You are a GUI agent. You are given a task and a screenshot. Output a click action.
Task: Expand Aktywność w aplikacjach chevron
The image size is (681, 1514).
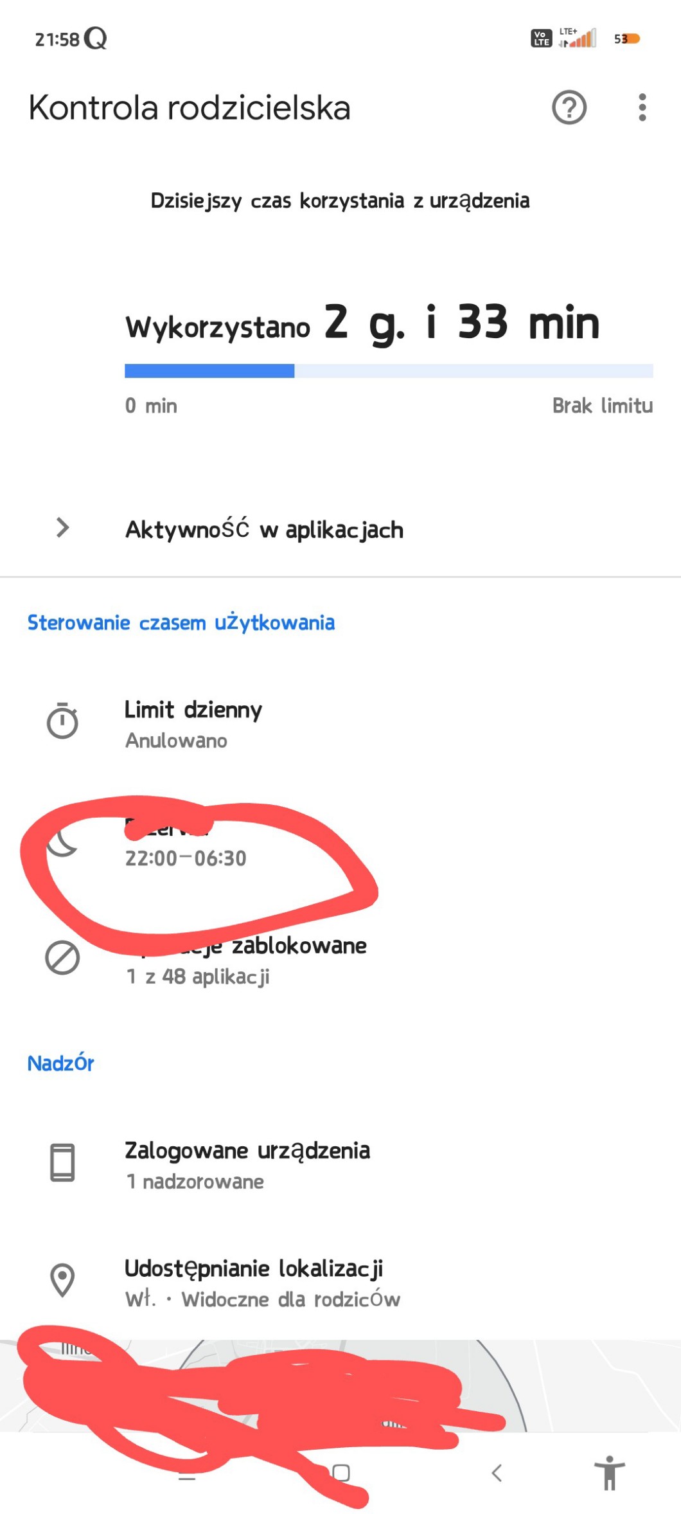click(x=62, y=528)
